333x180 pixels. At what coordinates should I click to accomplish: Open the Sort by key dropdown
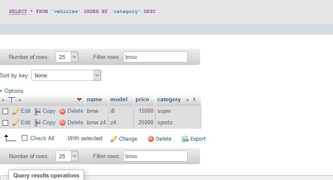pyautogui.click(x=66, y=75)
